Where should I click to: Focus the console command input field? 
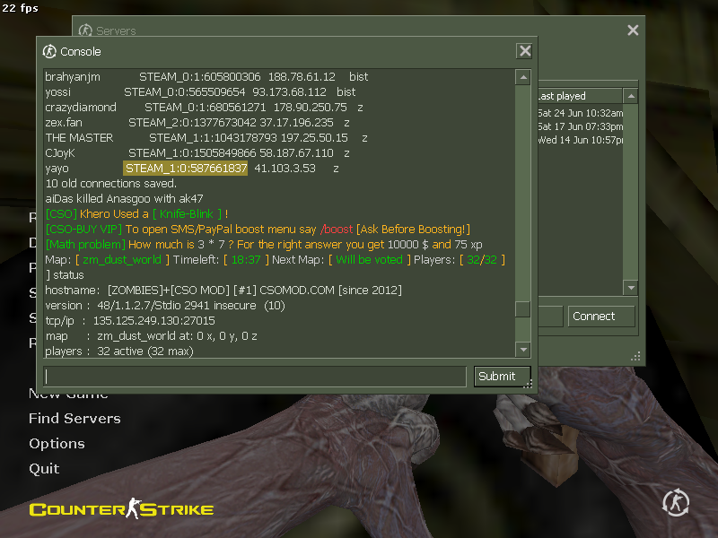(256, 377)
